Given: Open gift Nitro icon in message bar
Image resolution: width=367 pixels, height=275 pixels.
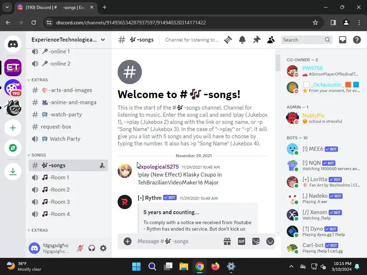Looking at the screenshot, I should point(227,241).
